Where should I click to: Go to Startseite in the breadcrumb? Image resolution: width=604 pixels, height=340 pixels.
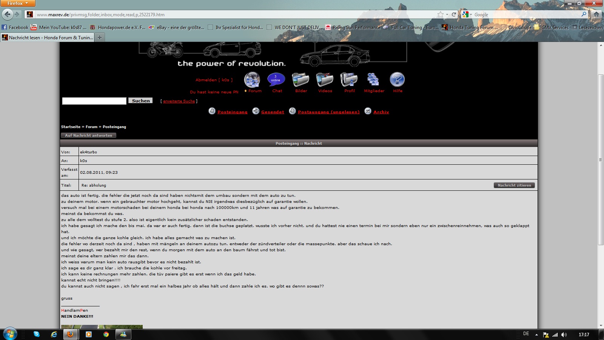(x=71, y=127)
